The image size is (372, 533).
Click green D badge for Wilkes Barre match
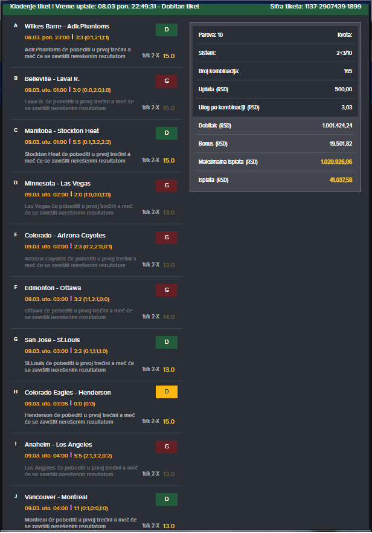click(x=167, y=30)
